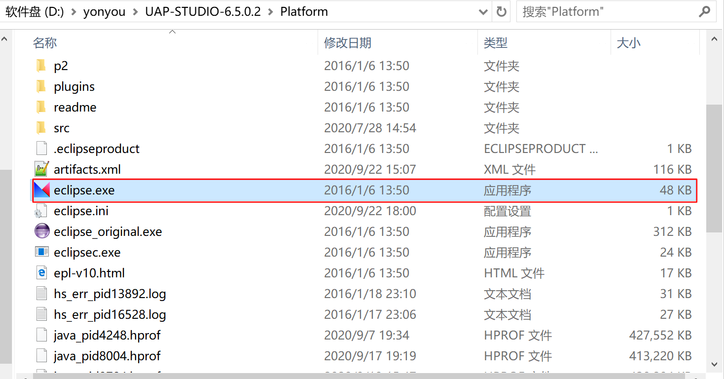This screenshot has width=724, height=379.
Task: Click the 2020/9/22 15:07 date cell
Action: pyautogui.click(x=370, y=169)
